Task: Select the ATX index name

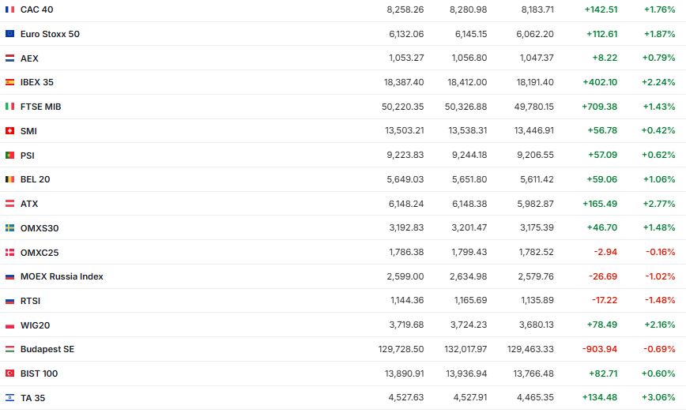Action: tap(29, 204)
